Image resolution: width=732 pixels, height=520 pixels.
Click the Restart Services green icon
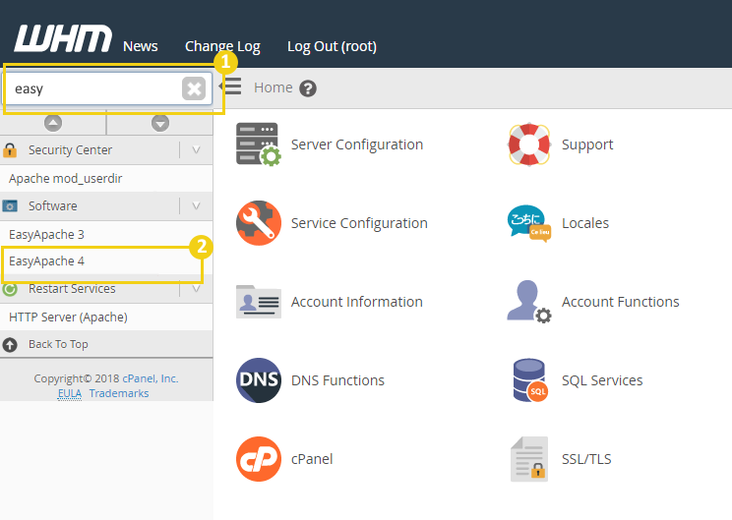click(x=10, y=289)
